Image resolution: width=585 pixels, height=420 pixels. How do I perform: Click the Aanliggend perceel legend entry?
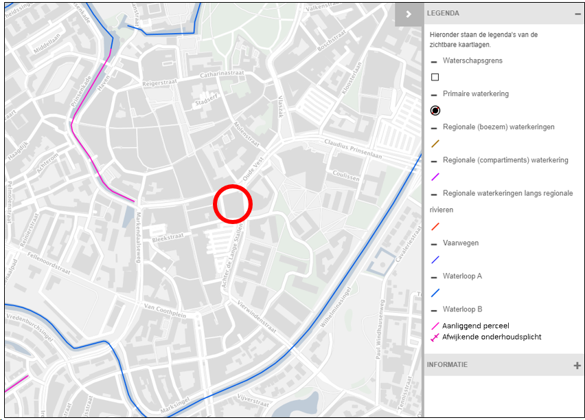pyautogui.click(x=475, y=326)
